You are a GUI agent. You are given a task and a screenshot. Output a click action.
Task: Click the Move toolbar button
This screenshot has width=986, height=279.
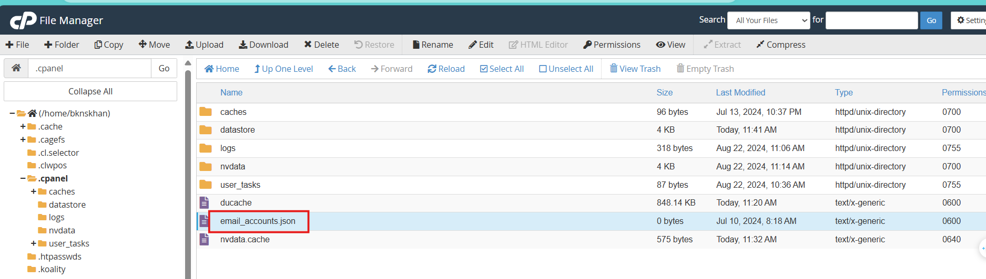click(154, 45)
